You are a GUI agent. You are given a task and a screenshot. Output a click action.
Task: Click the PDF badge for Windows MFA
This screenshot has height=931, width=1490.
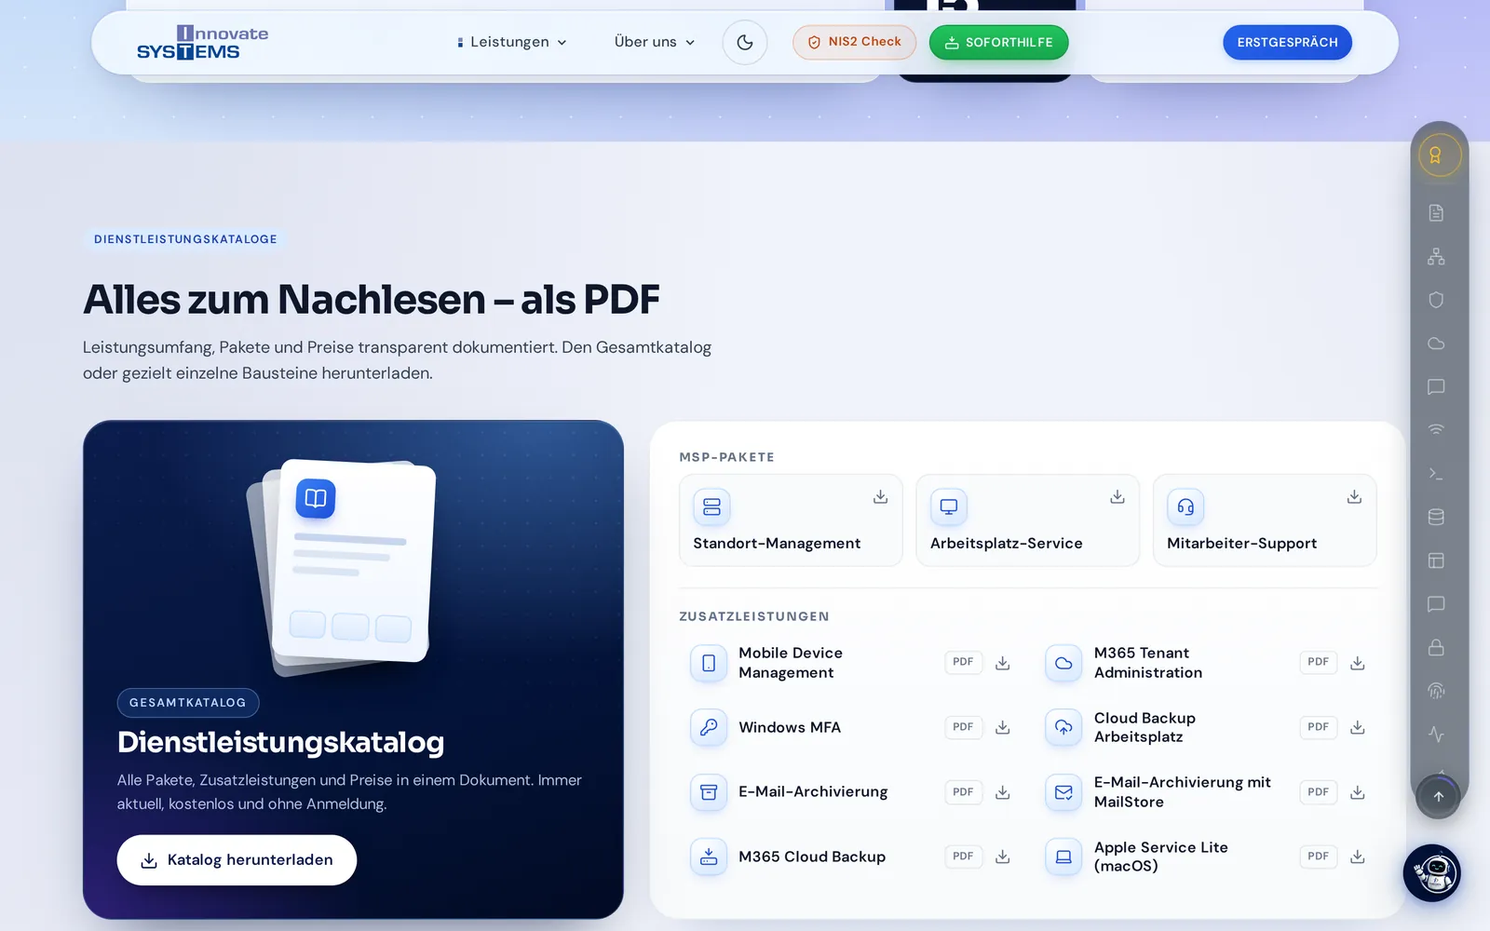[963, 727]
